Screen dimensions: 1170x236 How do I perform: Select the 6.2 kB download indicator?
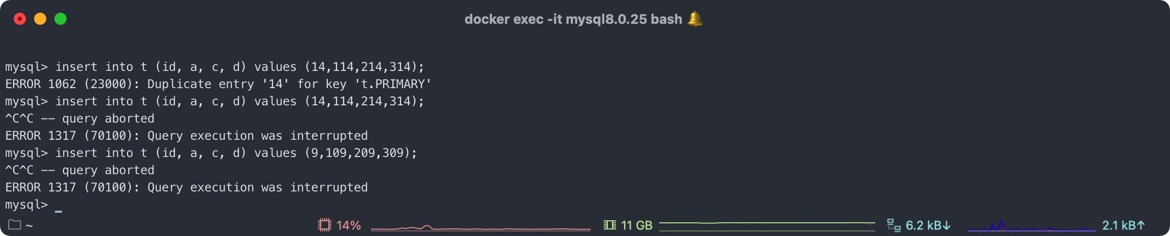click(928, 225)
